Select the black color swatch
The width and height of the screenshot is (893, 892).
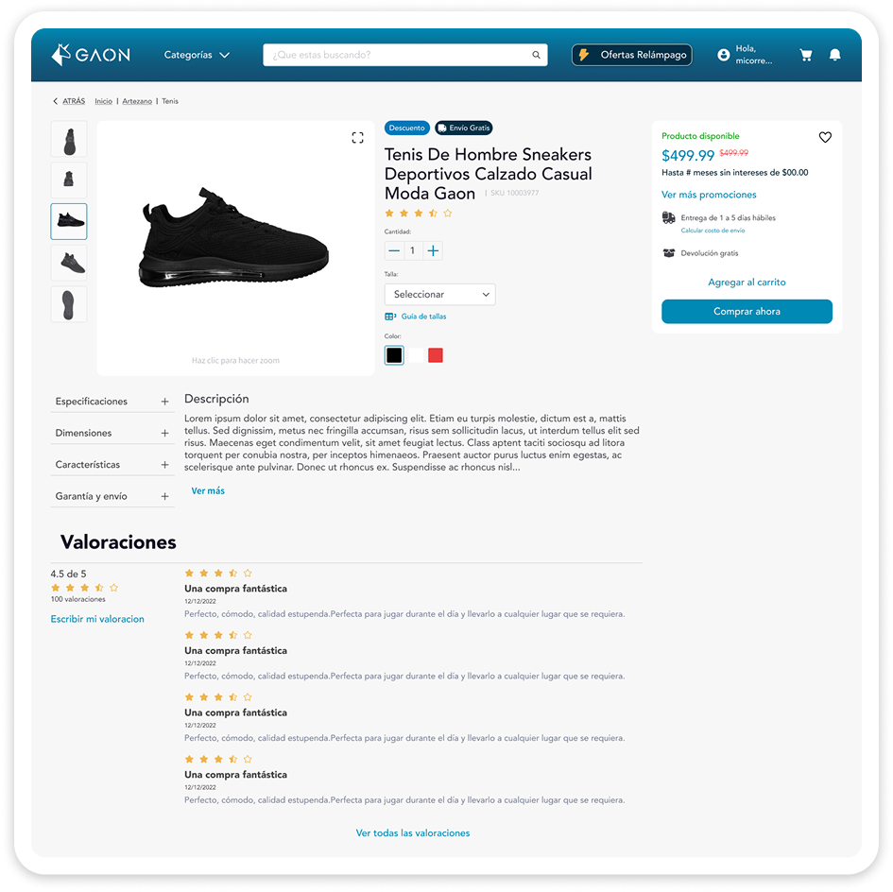[x=394, y=355]
